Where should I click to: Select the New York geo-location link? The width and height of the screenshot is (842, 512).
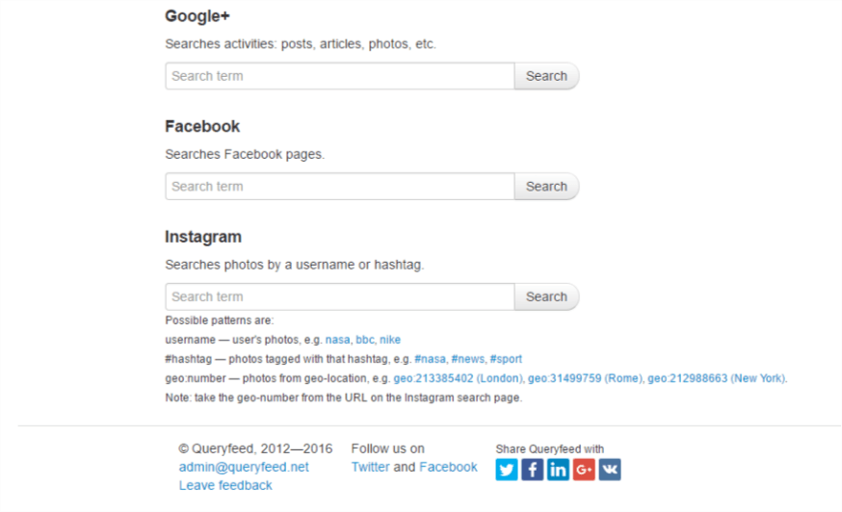pos(716,378)
